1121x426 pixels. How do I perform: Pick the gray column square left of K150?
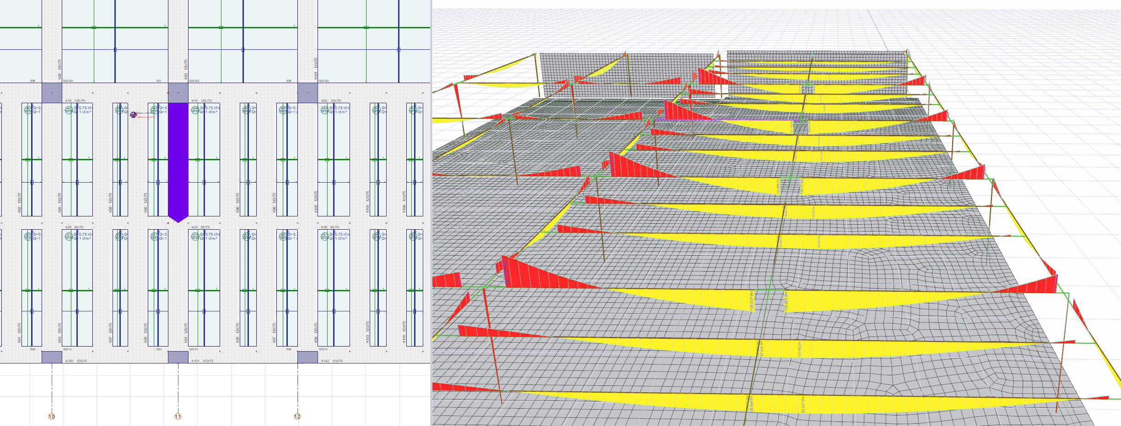point(52,357)
